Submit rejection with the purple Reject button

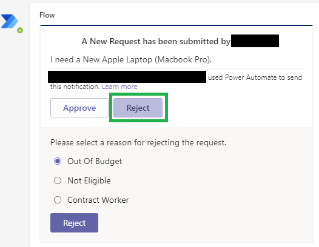74,223
